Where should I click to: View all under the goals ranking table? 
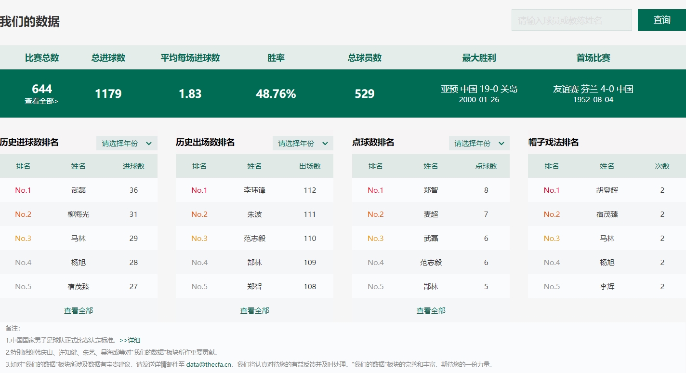point(79,311)
